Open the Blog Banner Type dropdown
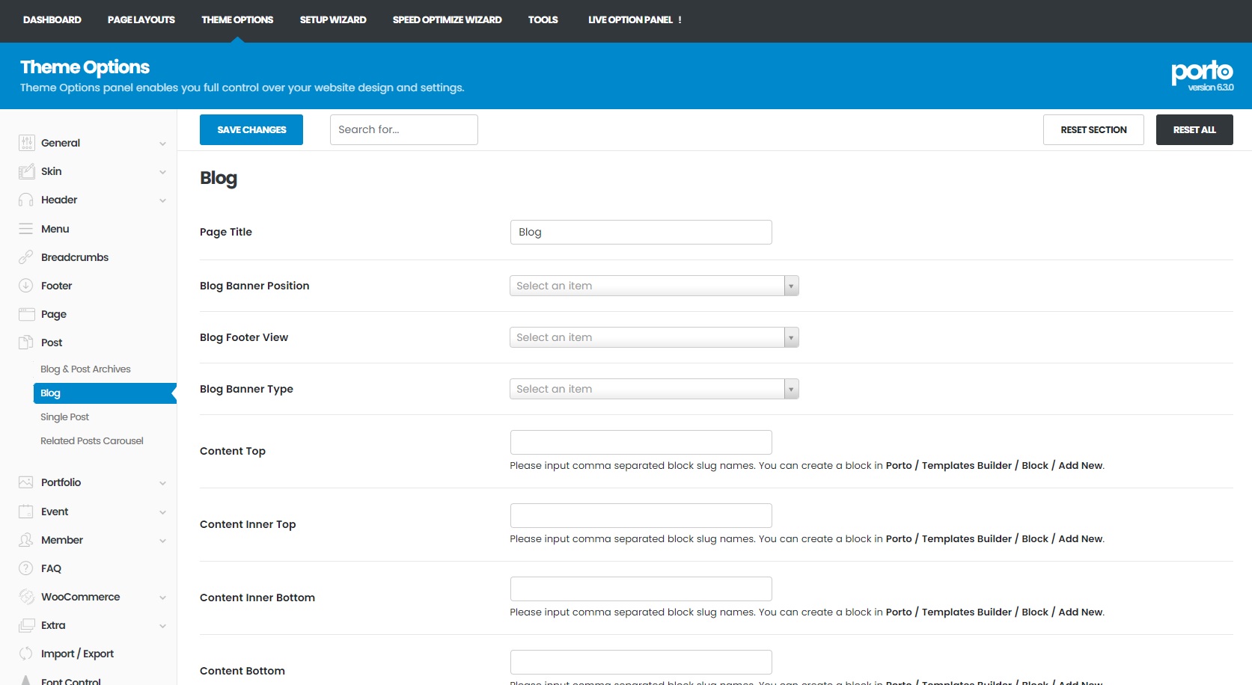This screenshot has width=1252, height=685. (x=653, y=389)
